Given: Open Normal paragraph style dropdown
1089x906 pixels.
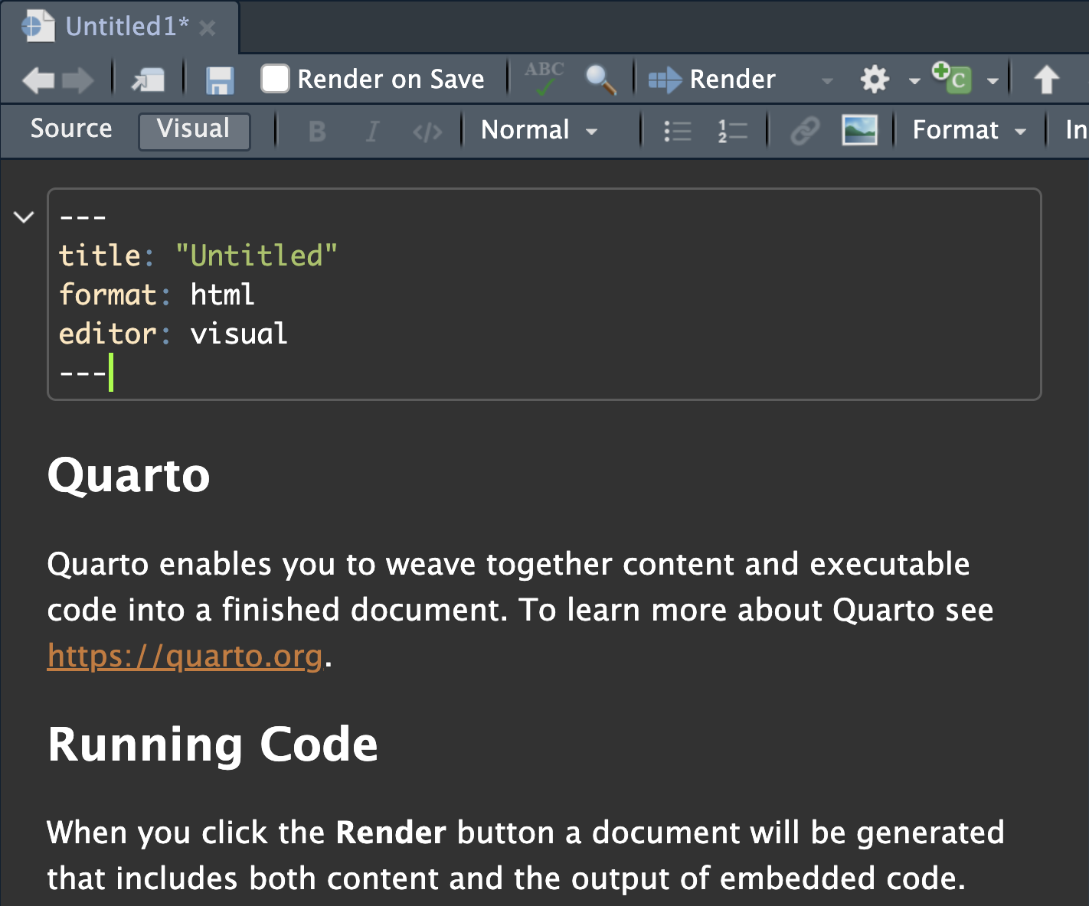Looking at the screenshot, I should tap(538, 130).
